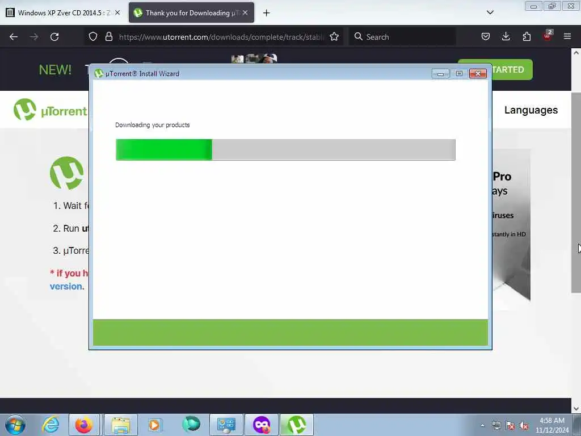This screenshot has height=436, width=581.
Task: Reload the page with the refresh icon
Action: click(54, 37)
